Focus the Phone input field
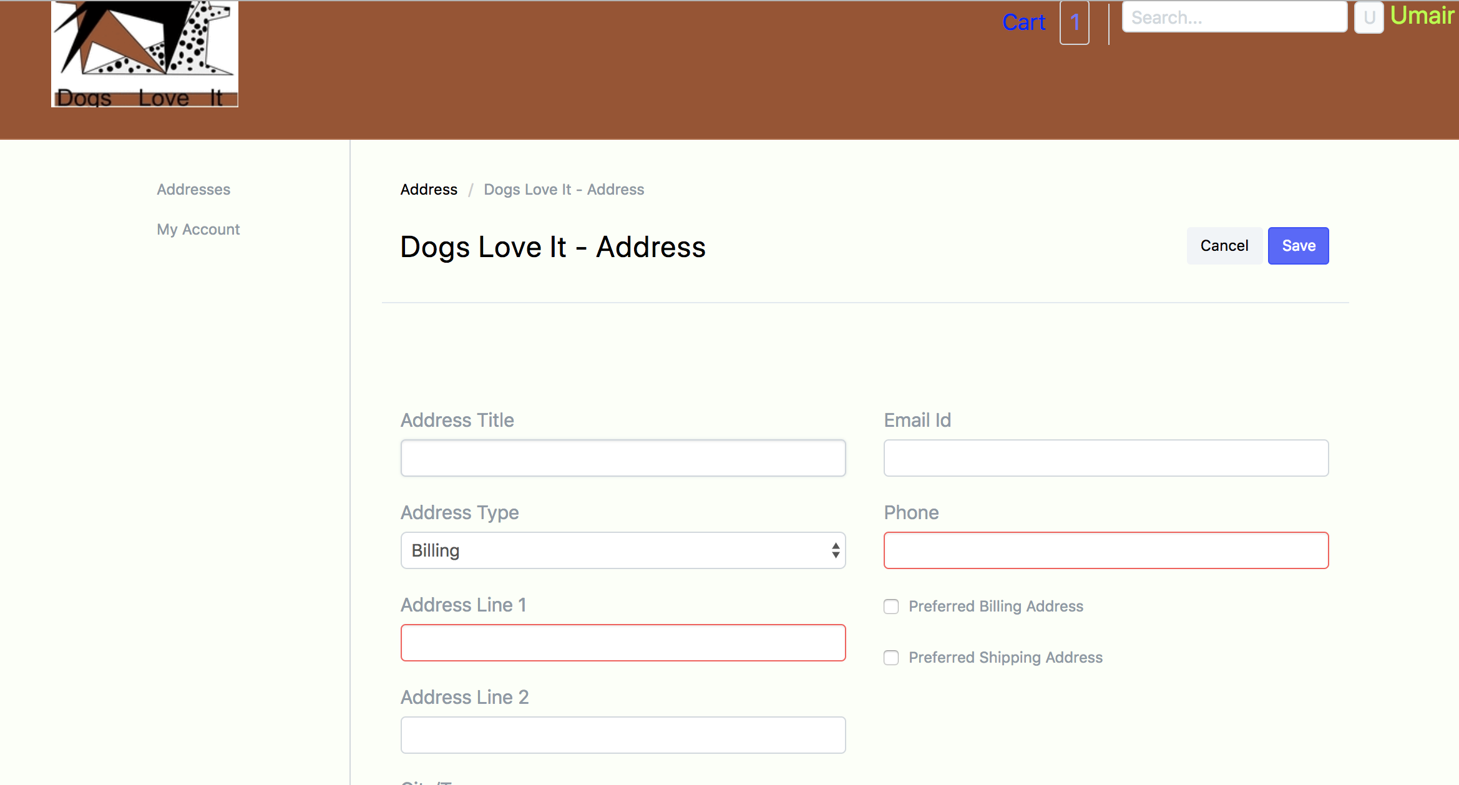 coord(1106,550)
